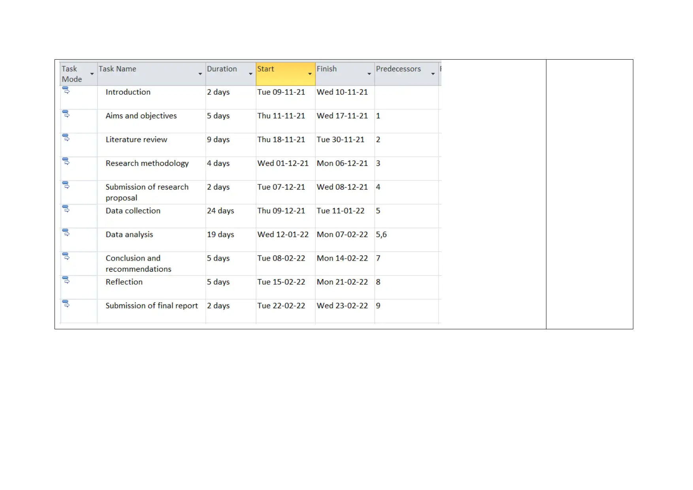Screen dimensions: 693x490
Task: Select the Predecessors column header
Action: (407, 74)
